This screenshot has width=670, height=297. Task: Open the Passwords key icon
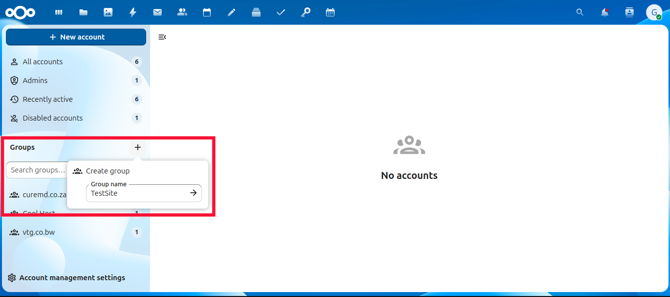click(306, 12)
